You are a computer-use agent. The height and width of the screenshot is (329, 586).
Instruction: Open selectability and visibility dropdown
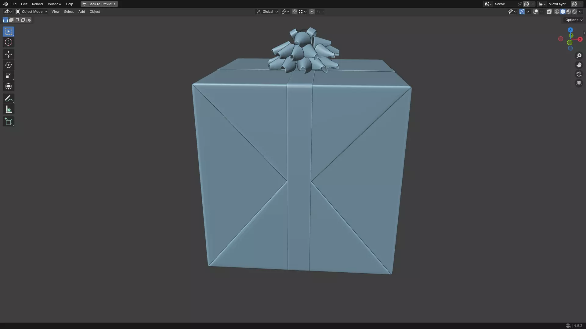[x=512, y=12]
